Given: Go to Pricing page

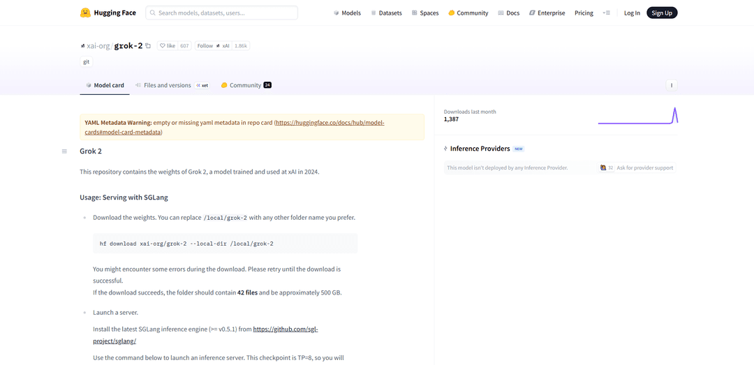Looking at the screenshot, I should point(584,13).
